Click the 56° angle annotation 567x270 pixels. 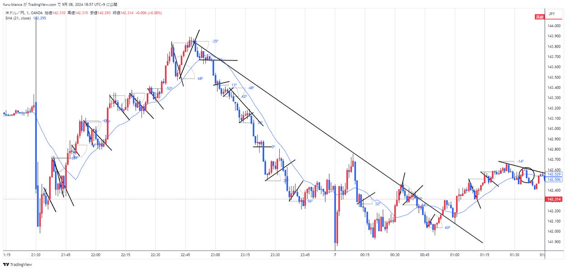click(x=310, y=201)
